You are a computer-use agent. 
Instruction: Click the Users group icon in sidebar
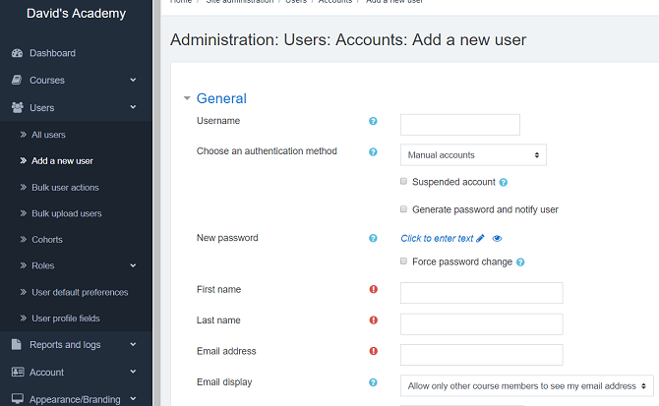point(18,107)
